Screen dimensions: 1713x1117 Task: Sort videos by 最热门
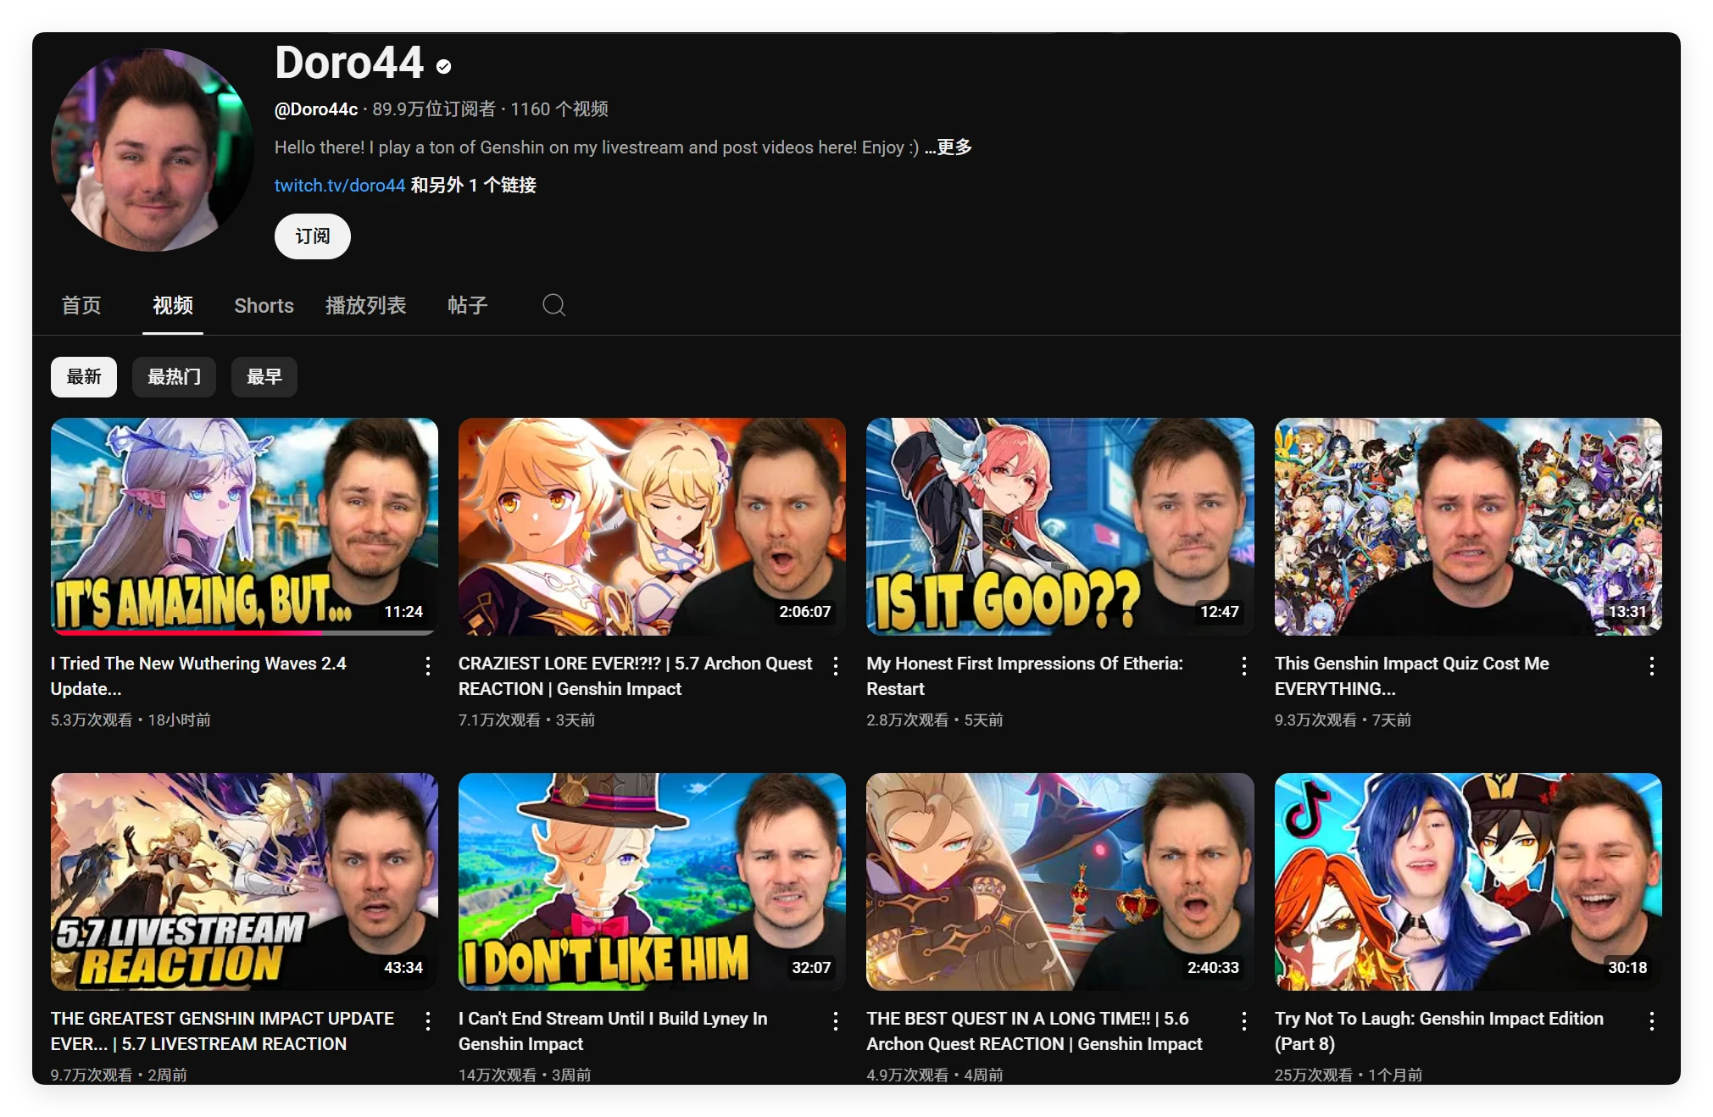[174, 377]
